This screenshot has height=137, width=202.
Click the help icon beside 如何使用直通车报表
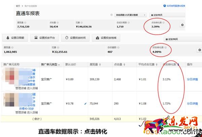click(x=164, y=6)
